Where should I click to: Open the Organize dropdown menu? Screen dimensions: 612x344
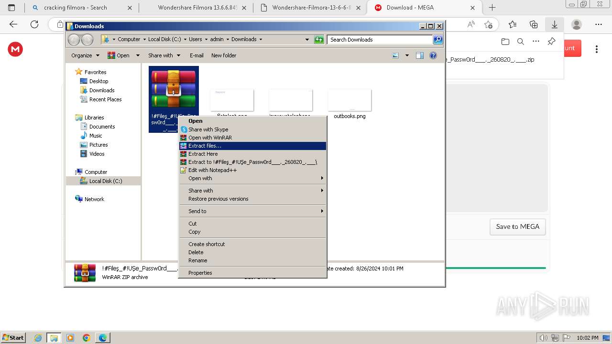[85, 55]
